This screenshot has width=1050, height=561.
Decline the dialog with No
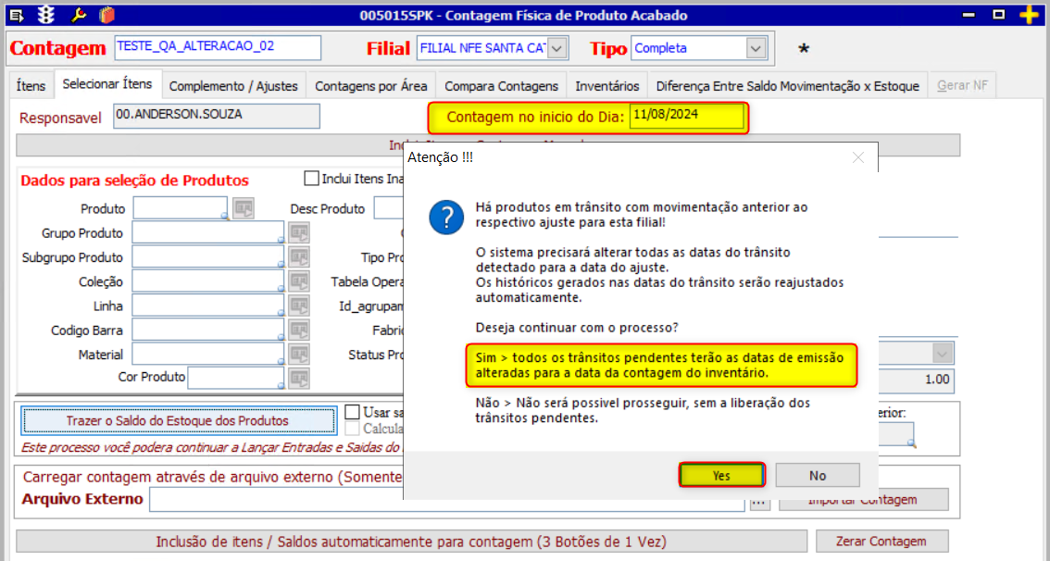coord(818,475)
